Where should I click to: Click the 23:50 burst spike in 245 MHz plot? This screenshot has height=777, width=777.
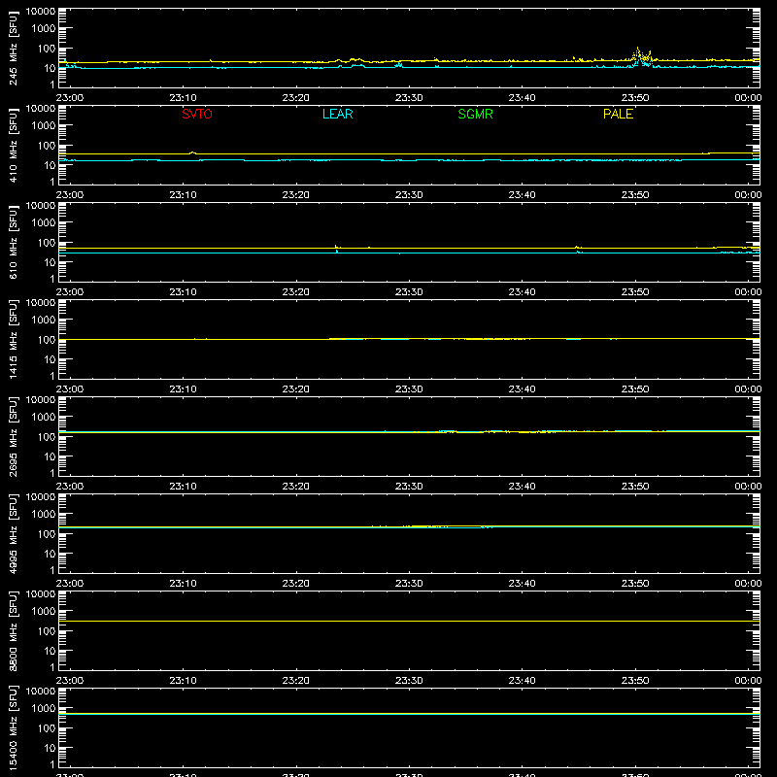(642, 57)
